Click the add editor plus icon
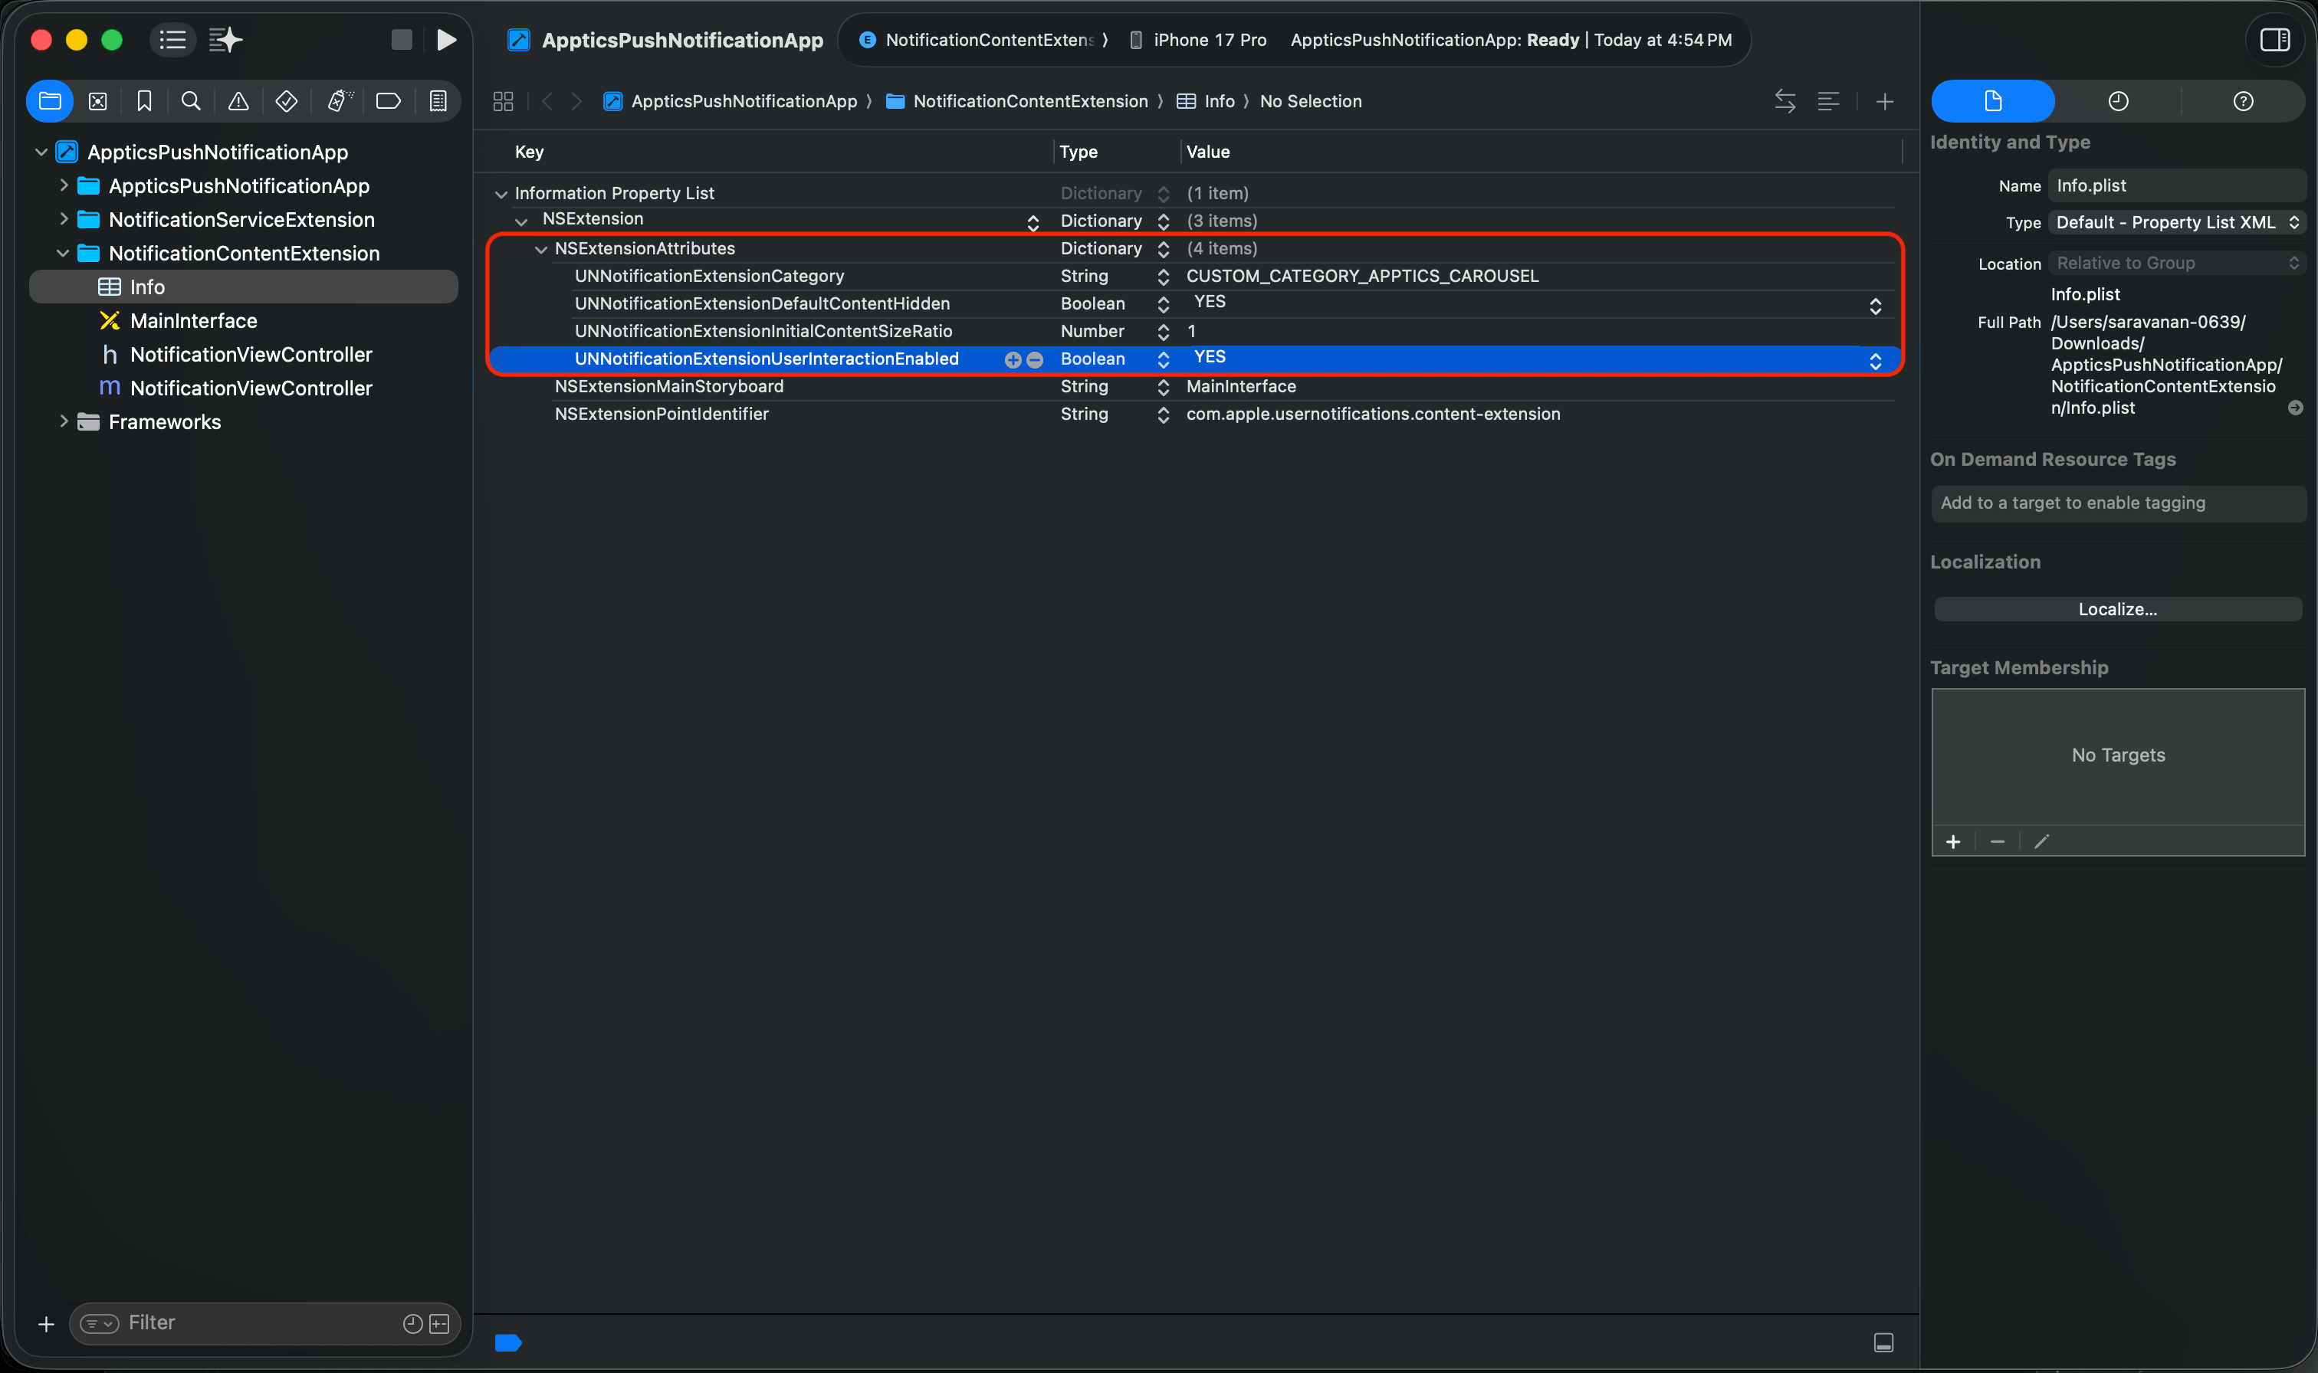 (1884, 102)
